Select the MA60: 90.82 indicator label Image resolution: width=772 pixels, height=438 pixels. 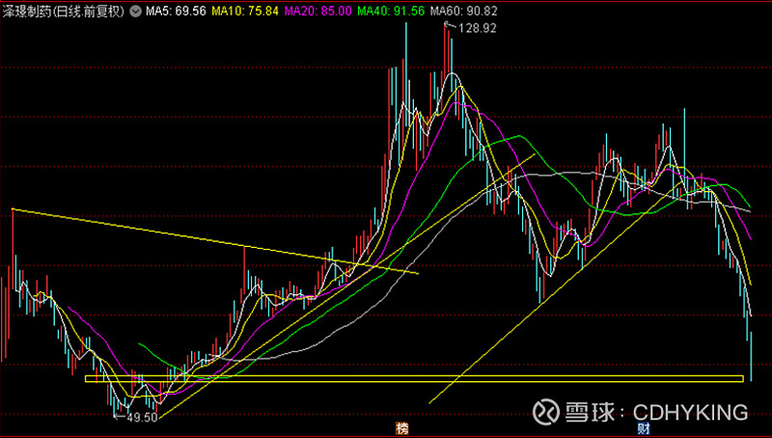point(463,12)
